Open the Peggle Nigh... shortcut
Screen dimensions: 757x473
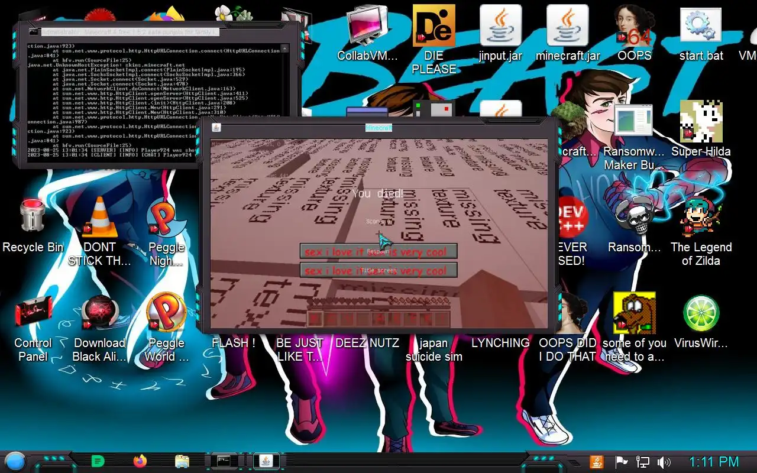click(166, 232)
